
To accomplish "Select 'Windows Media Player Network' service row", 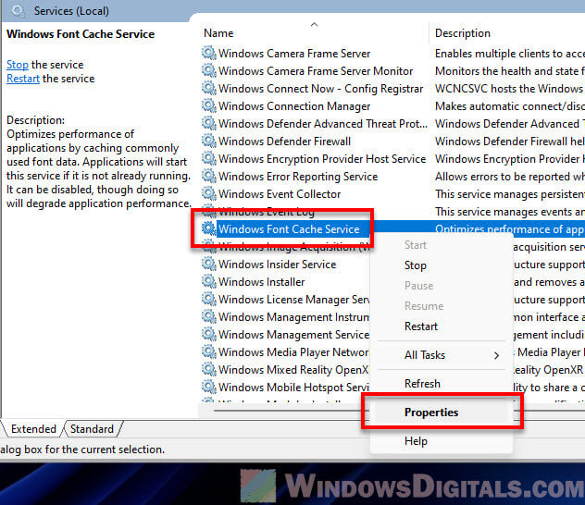I will [x=294, y=351].
